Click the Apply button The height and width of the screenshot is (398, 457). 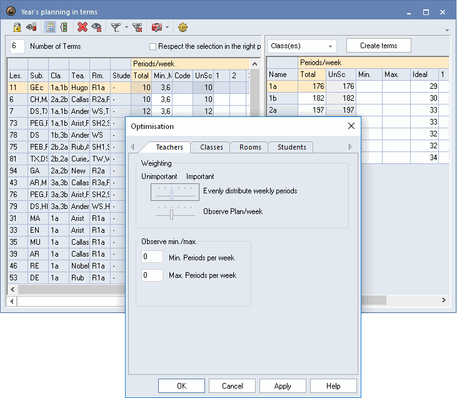pos(283,385)
